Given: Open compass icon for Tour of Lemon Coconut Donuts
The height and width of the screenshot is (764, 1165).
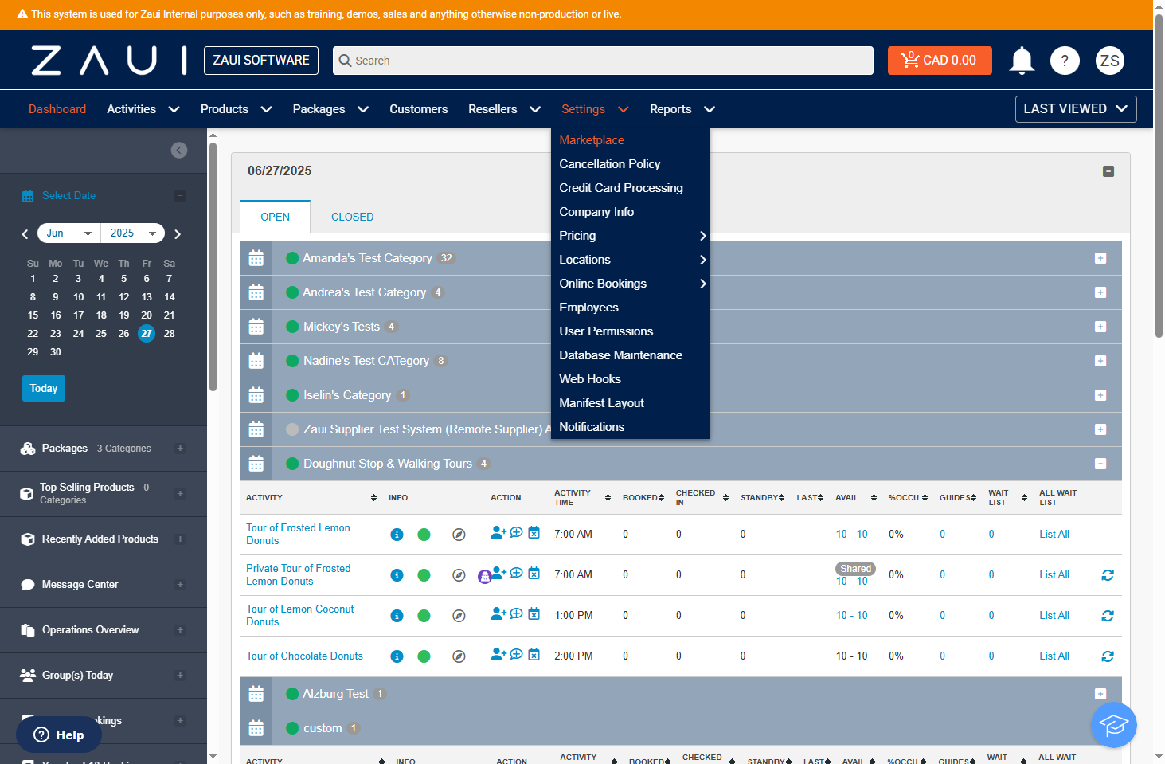Looking at the screenshot, I should coord(459,616).
